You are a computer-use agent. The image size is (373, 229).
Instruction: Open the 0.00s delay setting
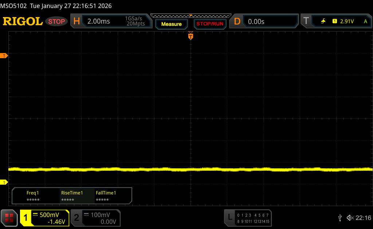[270, 21]
